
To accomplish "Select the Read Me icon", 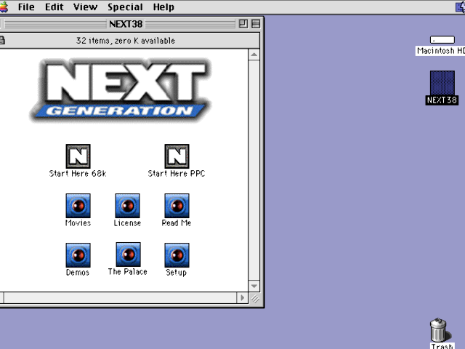I will [x=177, y=206].
